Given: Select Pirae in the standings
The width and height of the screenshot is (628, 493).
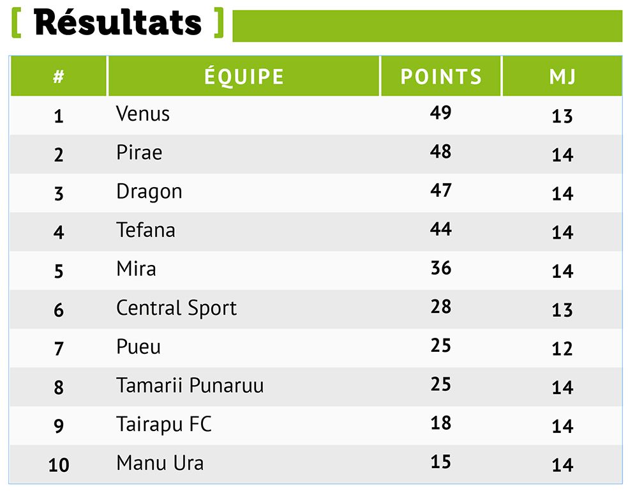Looking at the screenshot, I should [139, 153].
